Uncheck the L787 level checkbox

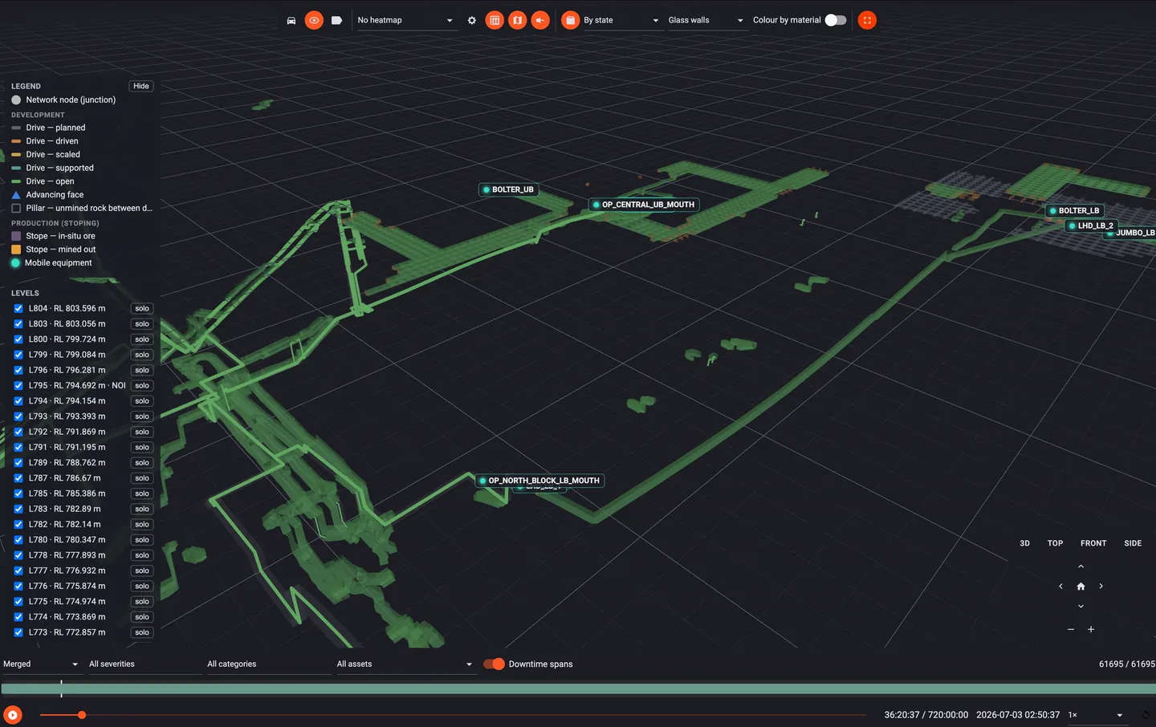pyautogui.click(x=18, y=478)
